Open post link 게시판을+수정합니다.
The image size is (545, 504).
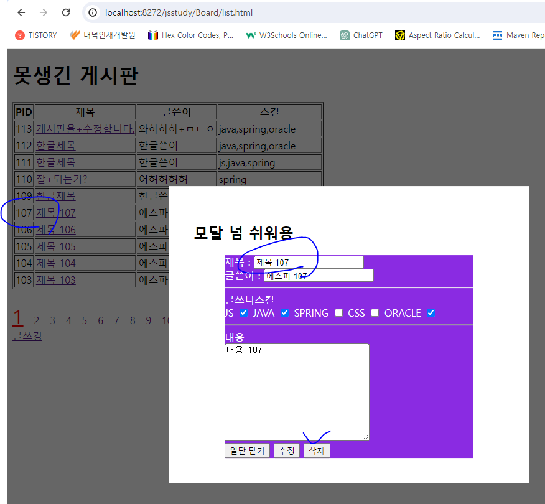pos(85,129)
